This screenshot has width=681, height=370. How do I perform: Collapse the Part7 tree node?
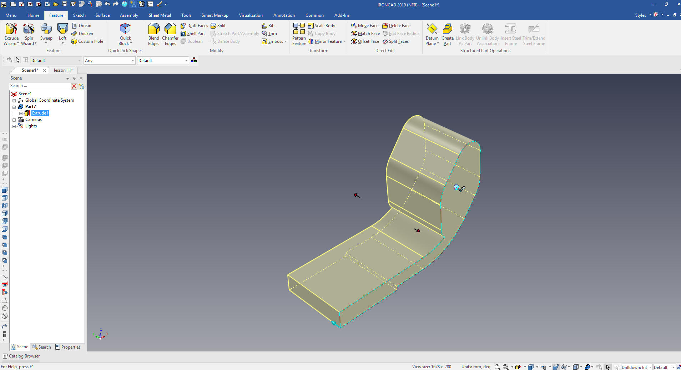14,107
